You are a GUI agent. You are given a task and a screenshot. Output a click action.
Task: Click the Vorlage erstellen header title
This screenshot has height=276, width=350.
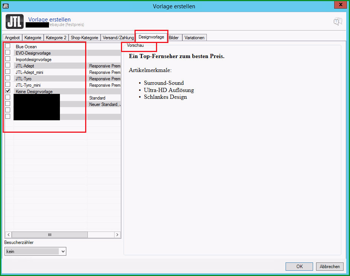pos(49,20)
